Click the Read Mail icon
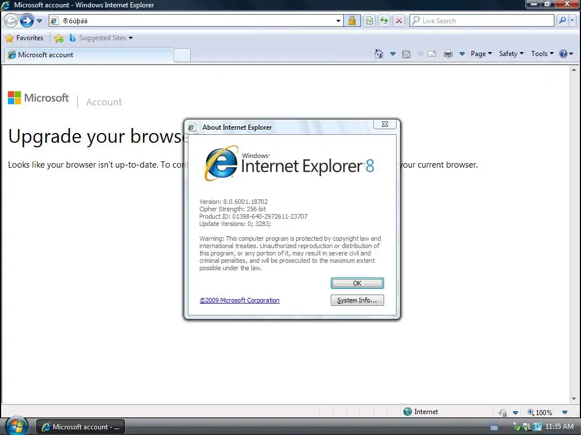The image size is (581, 435). [432, 54]
